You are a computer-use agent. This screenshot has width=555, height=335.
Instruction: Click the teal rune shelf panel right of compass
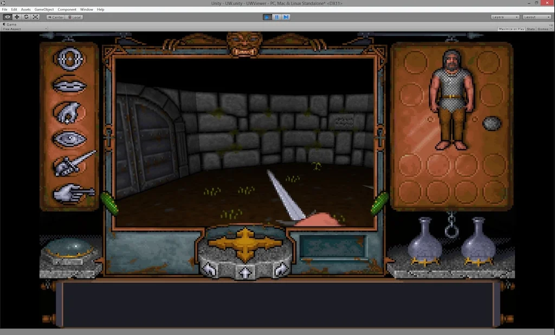(x=333, y=247)
